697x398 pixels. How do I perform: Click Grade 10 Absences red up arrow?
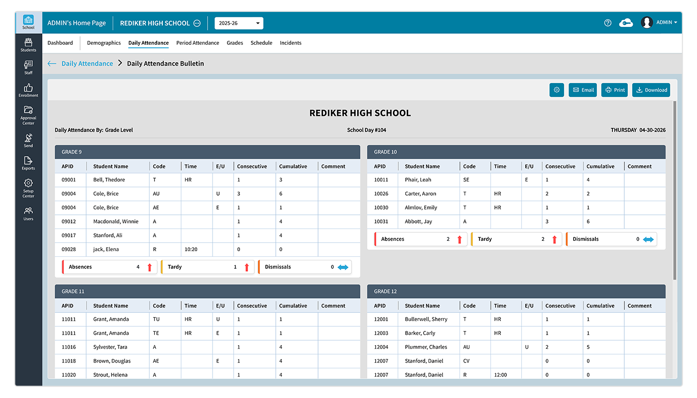(459, 239)
